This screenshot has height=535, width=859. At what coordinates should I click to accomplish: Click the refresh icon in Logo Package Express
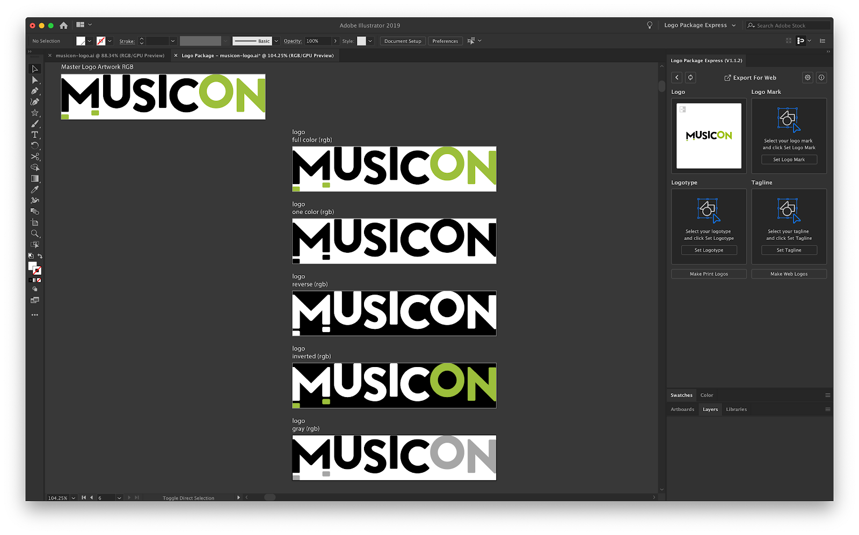click(x=690, y=78)
